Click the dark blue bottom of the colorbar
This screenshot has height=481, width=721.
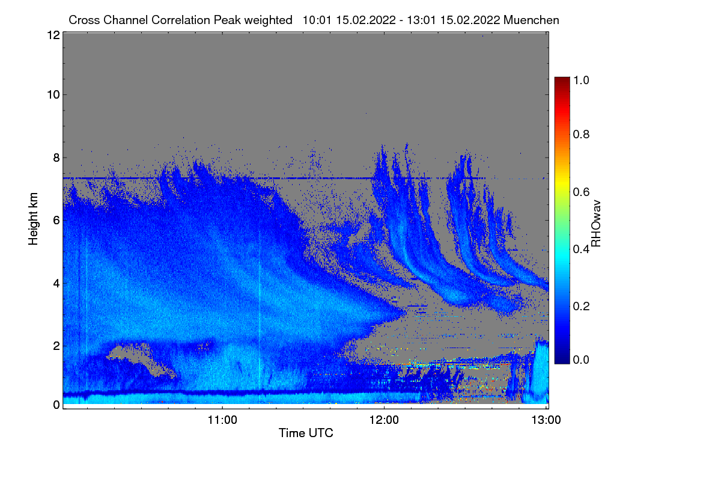561,360
